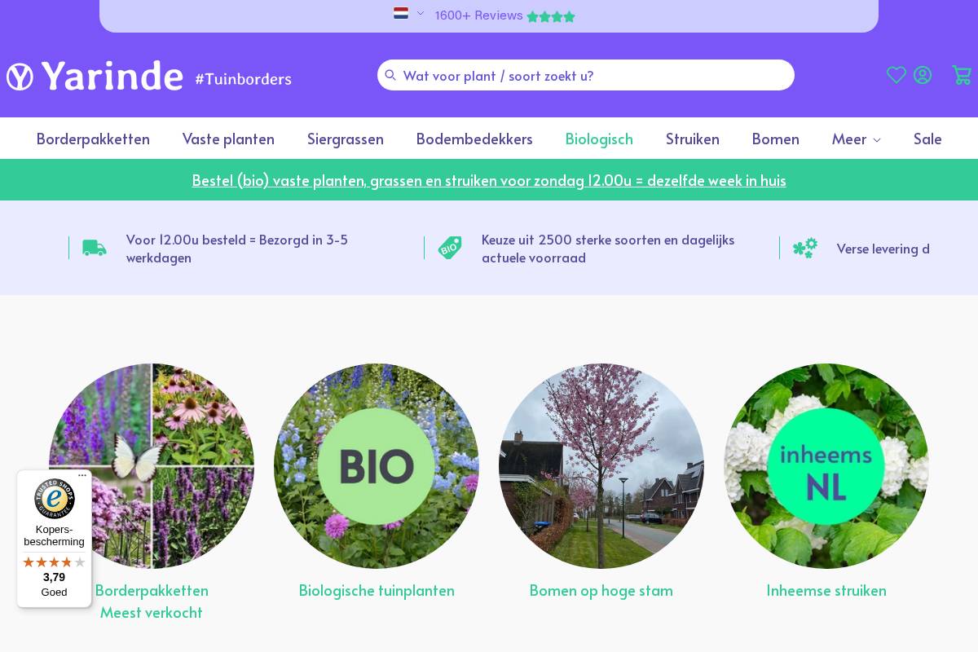The image size is (978, 652).
Task: Open the Sale menu item
Action: coord(927,139)
